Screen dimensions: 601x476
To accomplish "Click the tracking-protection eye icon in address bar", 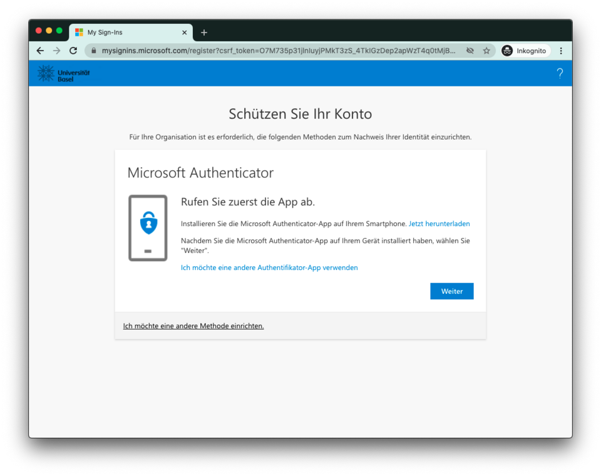I will point(470,51).
